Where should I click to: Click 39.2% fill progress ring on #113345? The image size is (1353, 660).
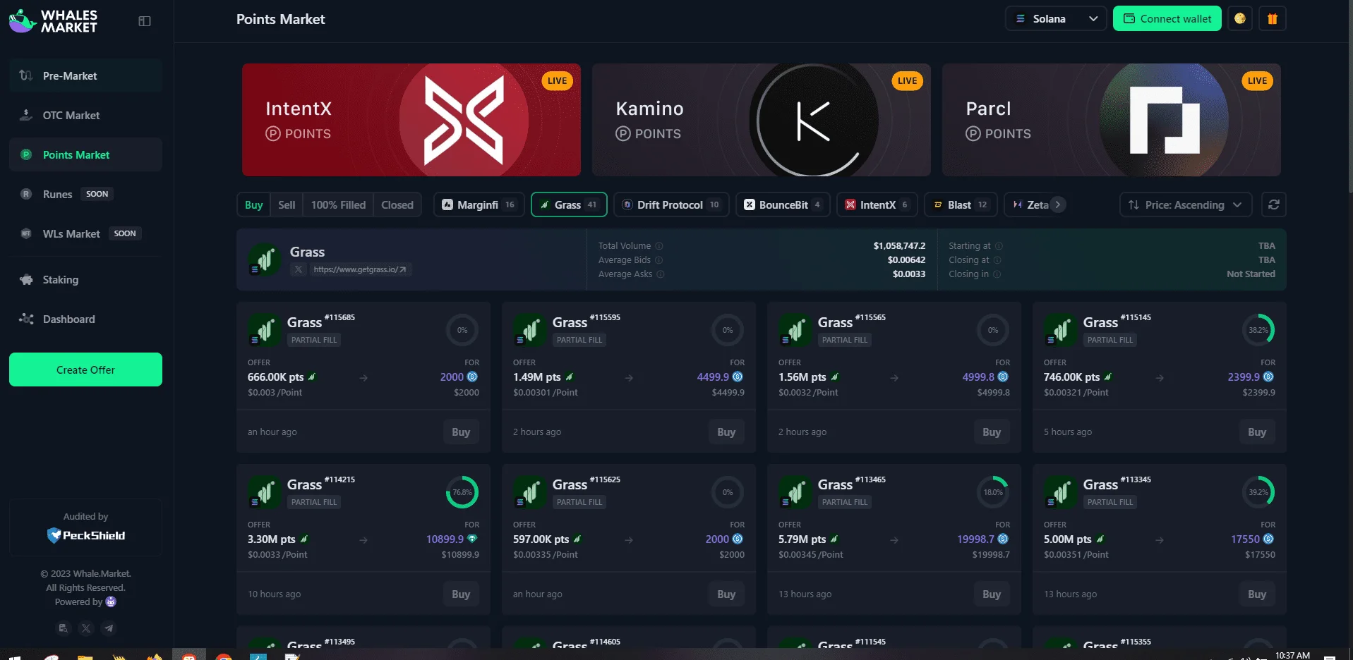click(1258, 492)
